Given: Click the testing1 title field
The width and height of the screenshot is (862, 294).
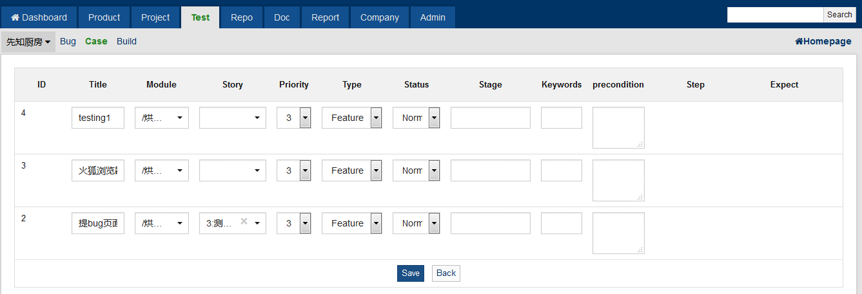Looking at the screenshot, I should (98, 118).
